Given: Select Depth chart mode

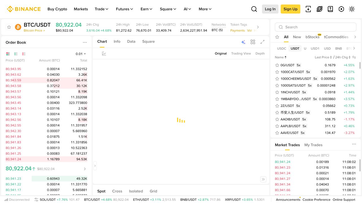Looking at the screenshot, I should (x=260, y=54).
